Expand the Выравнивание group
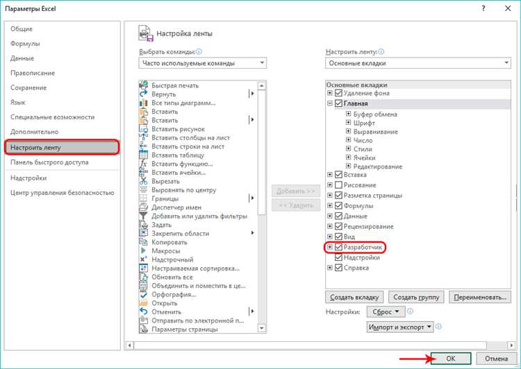The width and height of the screenshot is (521, 369). pyautogui.click(x=348, y=131)
